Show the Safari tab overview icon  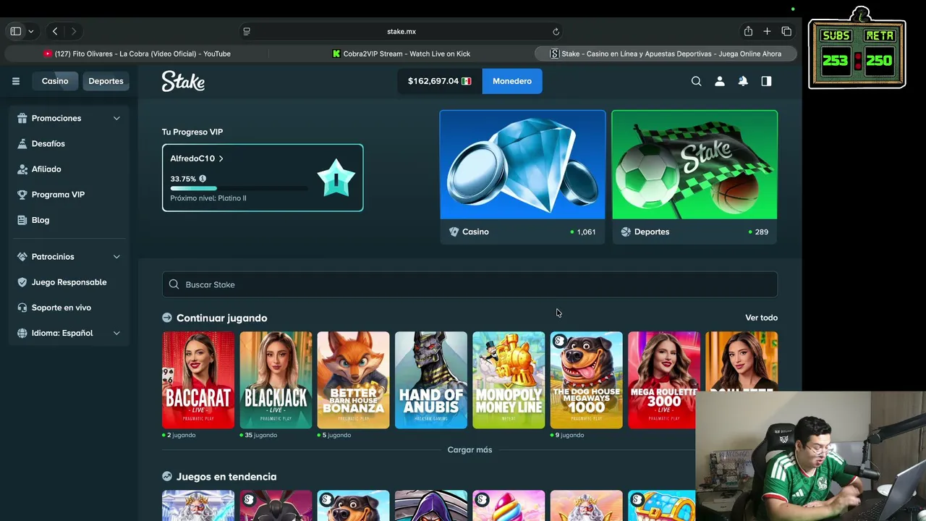pyautogui.click(x=786, y=31)
